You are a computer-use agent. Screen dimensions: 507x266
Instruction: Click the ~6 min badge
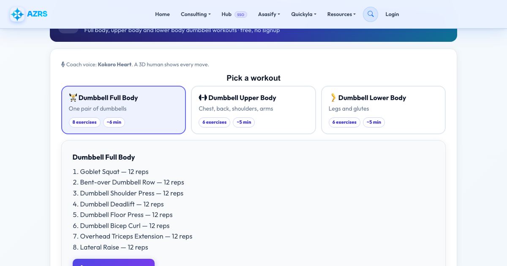(x=114, y=122)
